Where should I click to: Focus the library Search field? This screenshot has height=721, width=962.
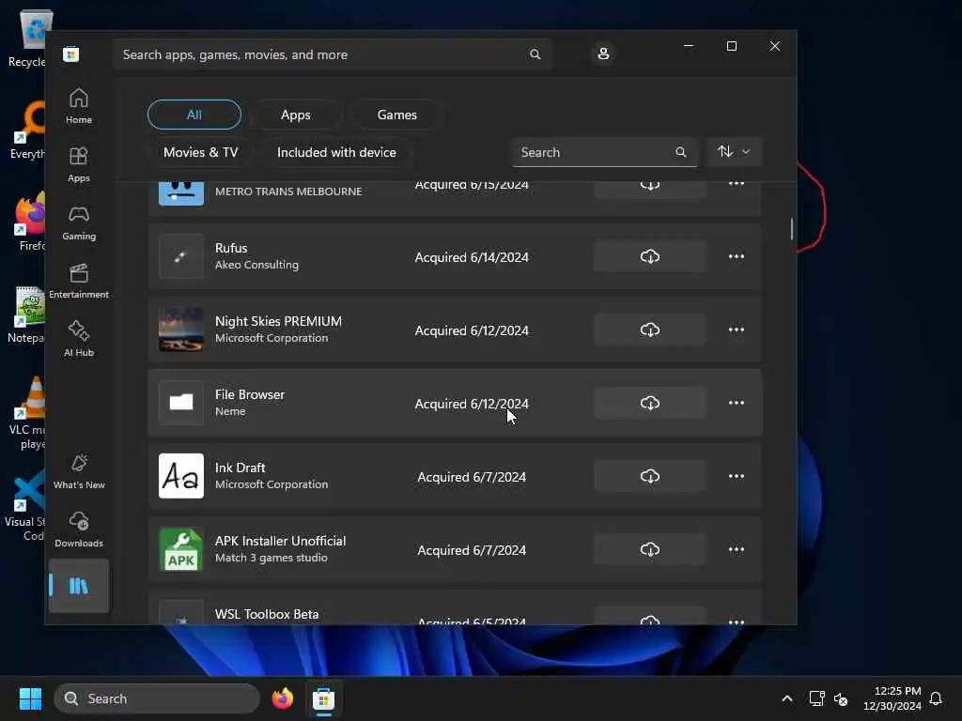point(604,152)
